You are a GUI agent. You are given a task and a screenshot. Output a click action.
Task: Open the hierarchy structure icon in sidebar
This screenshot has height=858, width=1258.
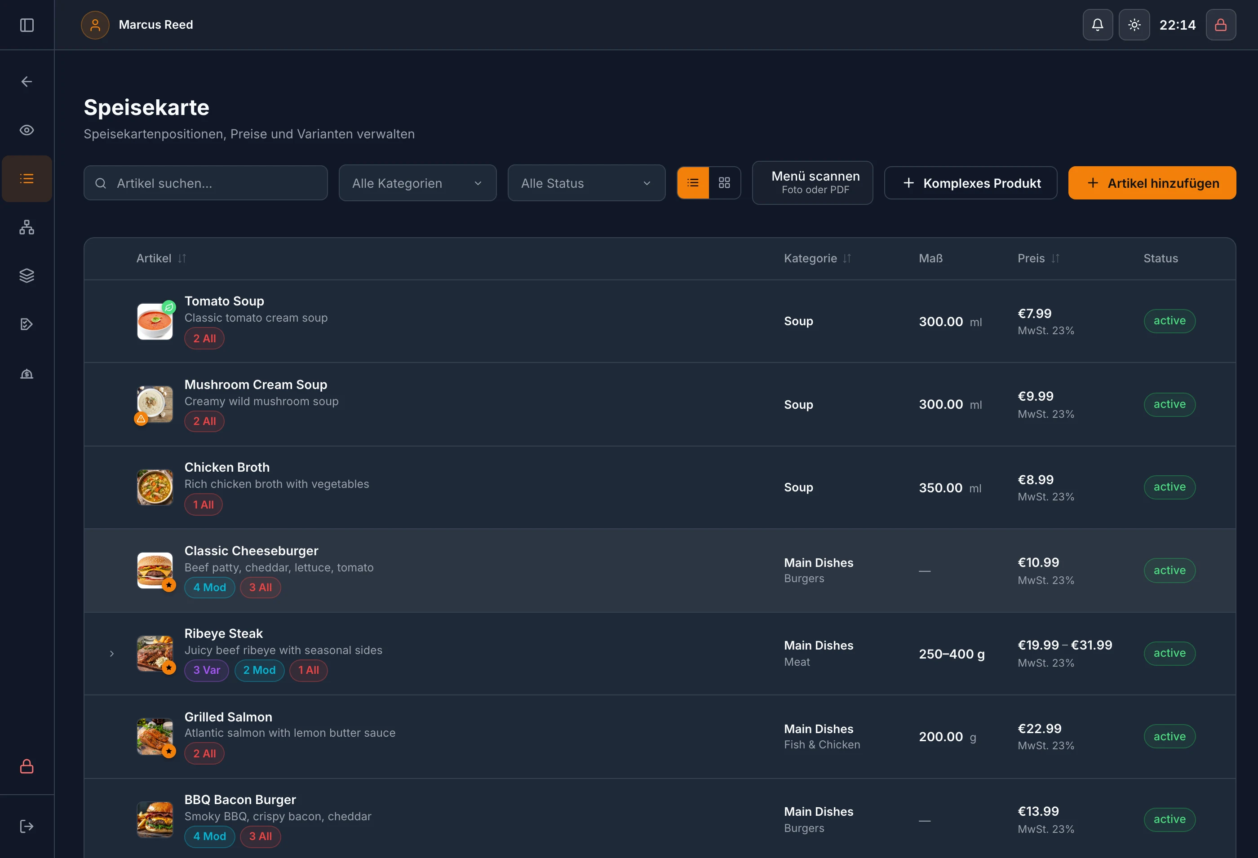click(x=27, y=227)
